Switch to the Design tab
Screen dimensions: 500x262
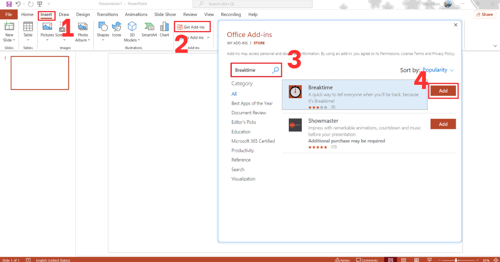pyautogui.click(x=83, y=15)
